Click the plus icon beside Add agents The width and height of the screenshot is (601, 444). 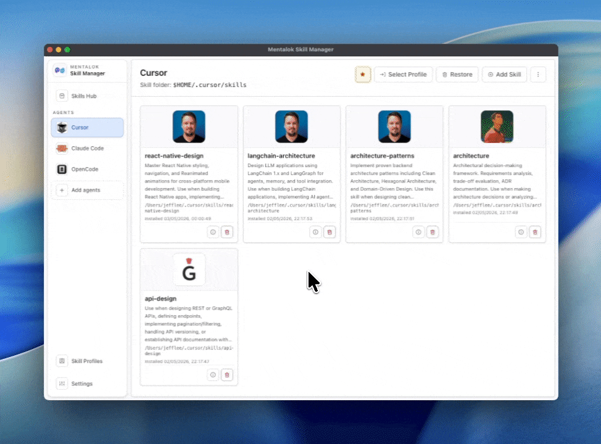point(62,190)
